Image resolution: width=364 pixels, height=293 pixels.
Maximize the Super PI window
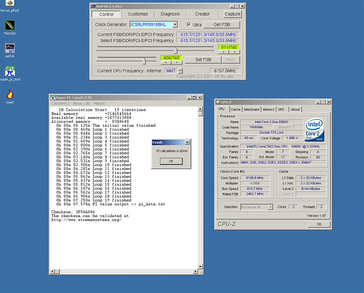194,98
